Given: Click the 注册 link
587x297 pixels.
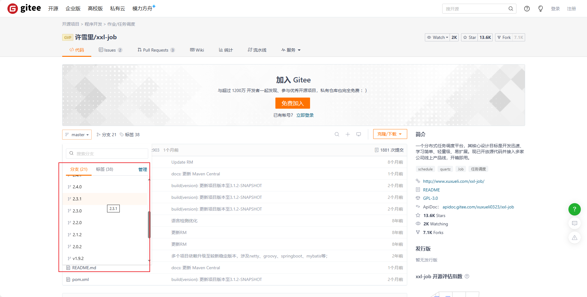Looking at the screenshot, I should click(x=572, y=9).
